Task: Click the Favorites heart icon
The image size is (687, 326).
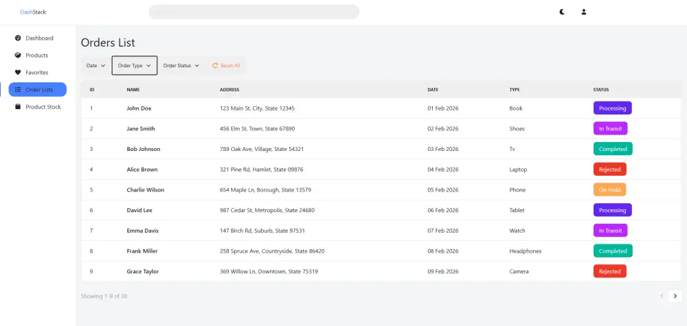Action: click(x=18, y=72)
